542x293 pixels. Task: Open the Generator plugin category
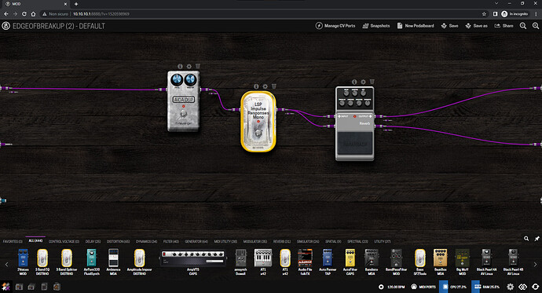coord(196,241)
